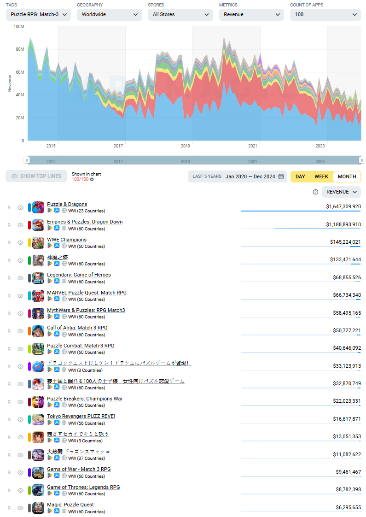Toggle visibility eye for 神魔之塔 row

coord(20,260)
